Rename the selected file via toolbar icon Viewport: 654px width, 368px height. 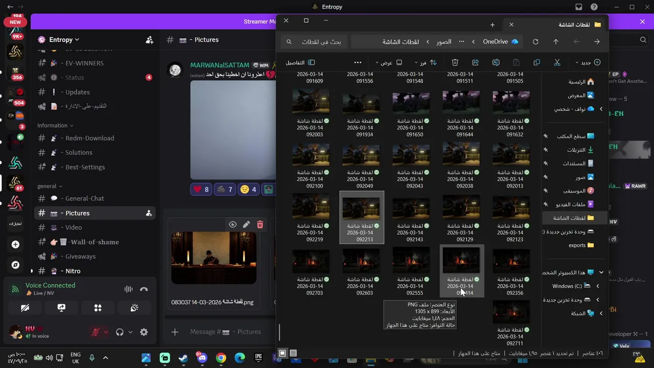pyautogui.click(x=496, y=62)
